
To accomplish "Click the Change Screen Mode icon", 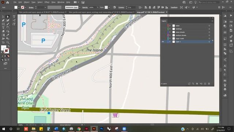I will [x=5, y=64].
